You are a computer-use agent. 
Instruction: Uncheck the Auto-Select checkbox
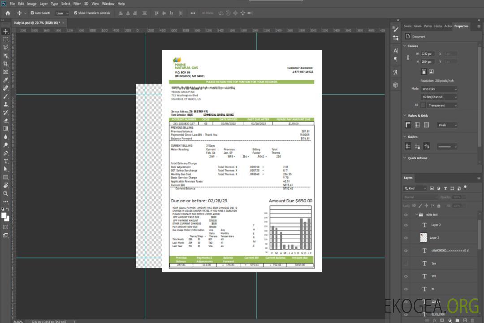[x=32, y=13]
